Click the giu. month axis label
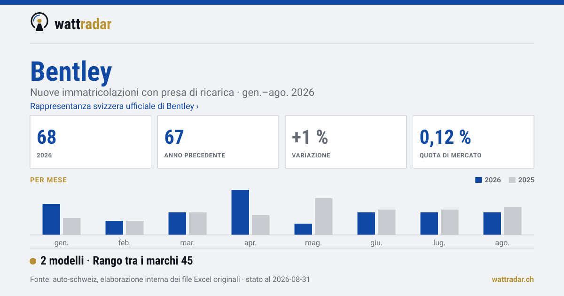Image resolution: width=564 pixels, height=296 pixels. (376, 243)
